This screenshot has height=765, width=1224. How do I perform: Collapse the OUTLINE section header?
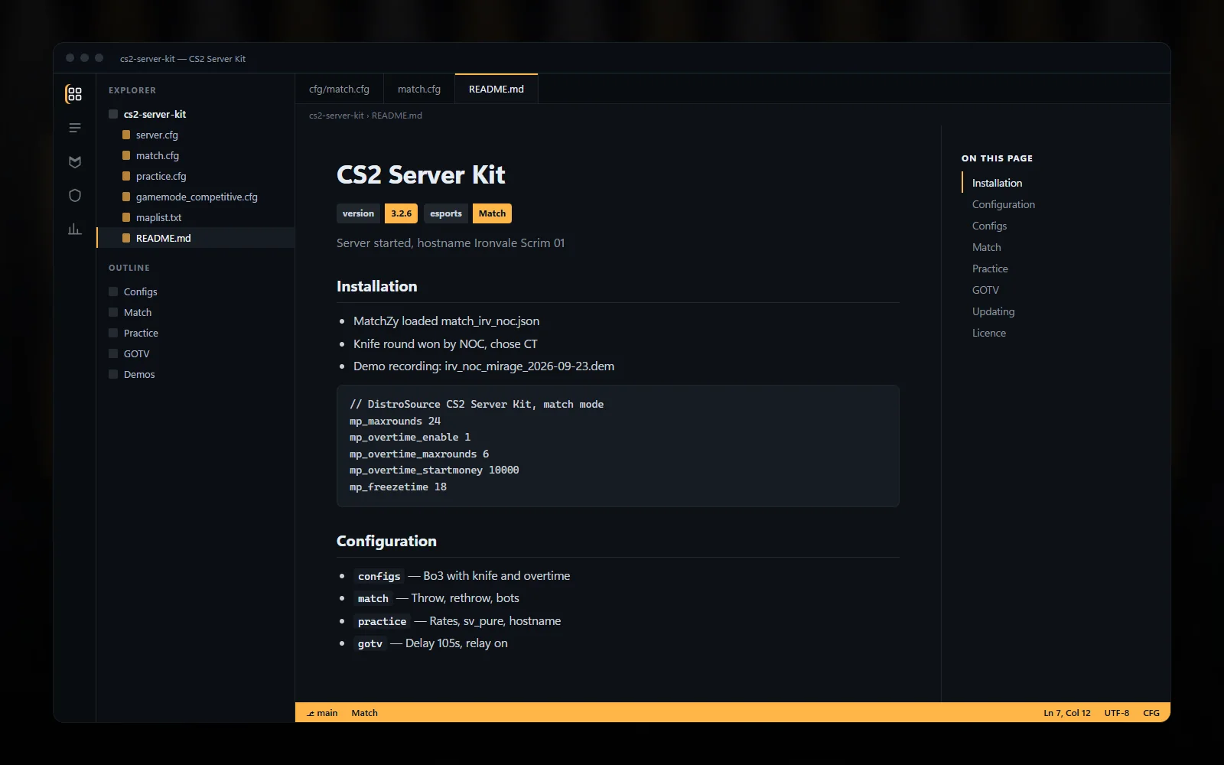click(x=129, y=268)
